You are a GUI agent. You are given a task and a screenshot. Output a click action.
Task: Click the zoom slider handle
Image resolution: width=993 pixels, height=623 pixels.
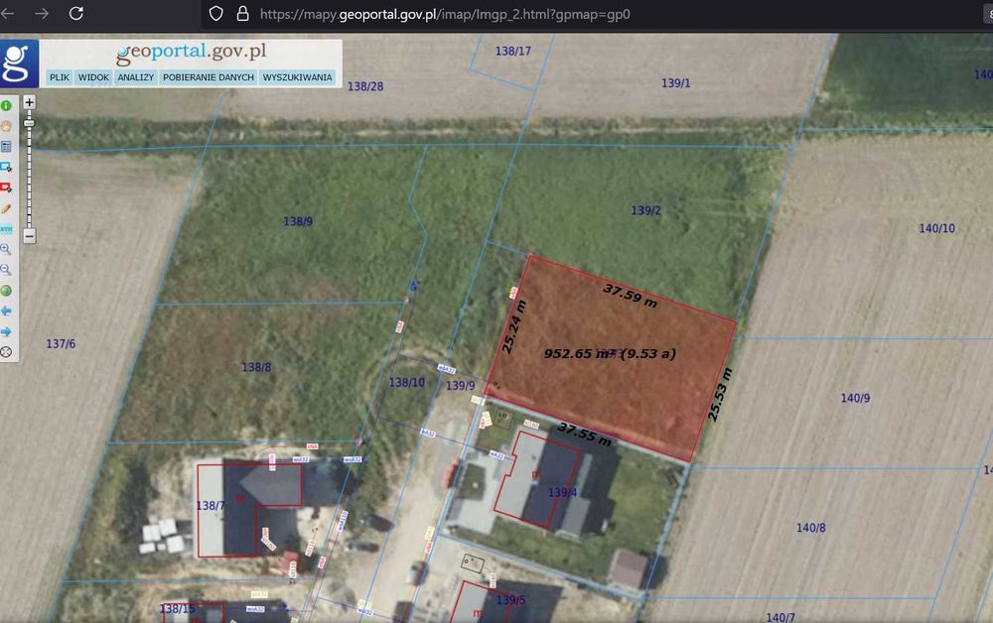point(29,123)
